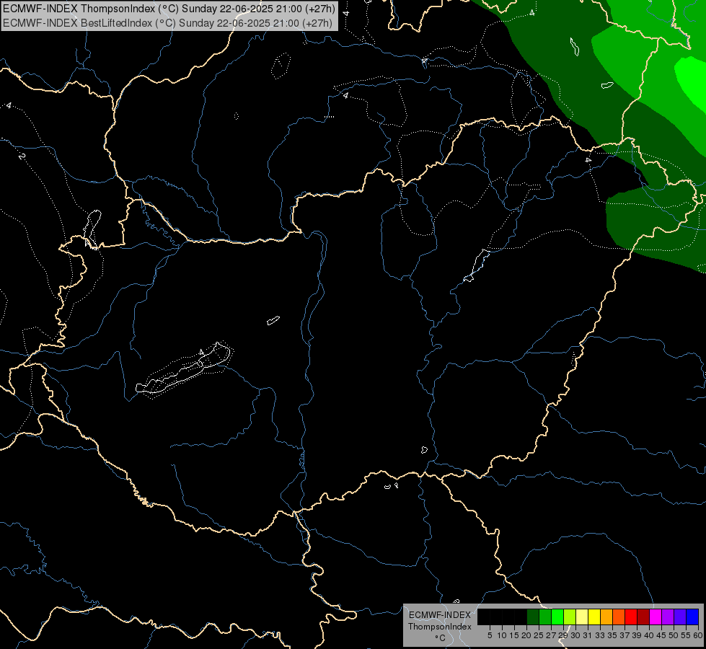Click legend scale value '31'

588,635
